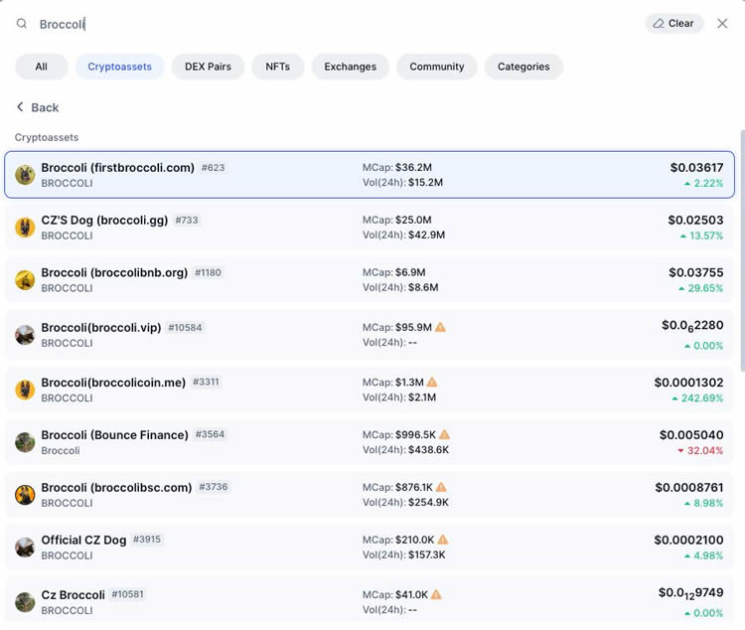
Task: Click the magnifying glass search icon
Action: (x=22, y=24)
